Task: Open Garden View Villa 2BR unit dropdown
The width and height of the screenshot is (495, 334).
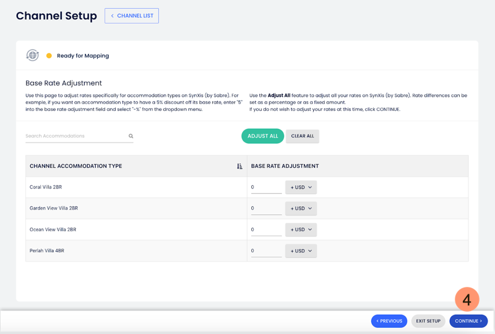Action: (301, 208)
